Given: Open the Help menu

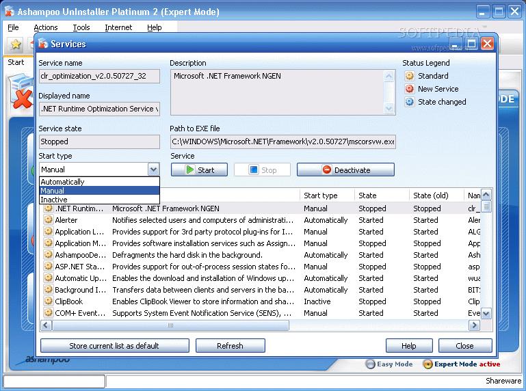Looking at the screenshot, I should tap(155, 27).
